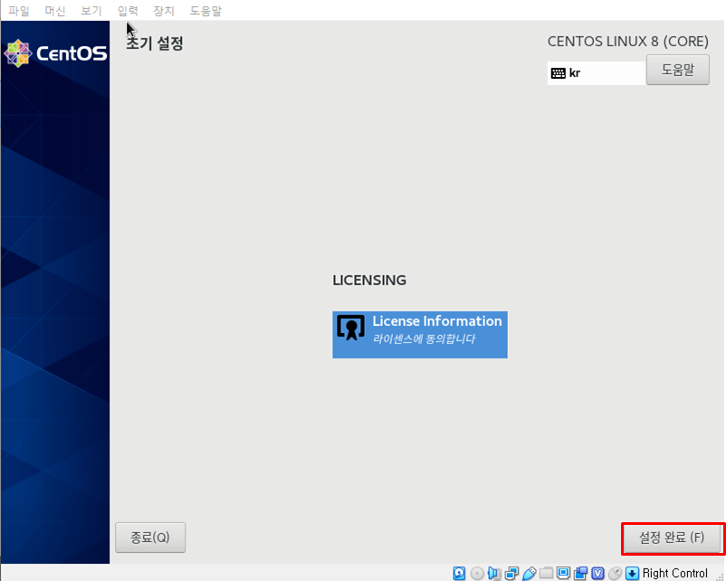Screen dimensions: 726x581
Task: Click the display status icon
Action: click(563, 573)
